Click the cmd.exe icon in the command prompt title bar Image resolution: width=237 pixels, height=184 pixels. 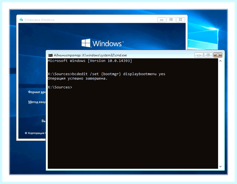pyautogui.click(x=50, y=55)
